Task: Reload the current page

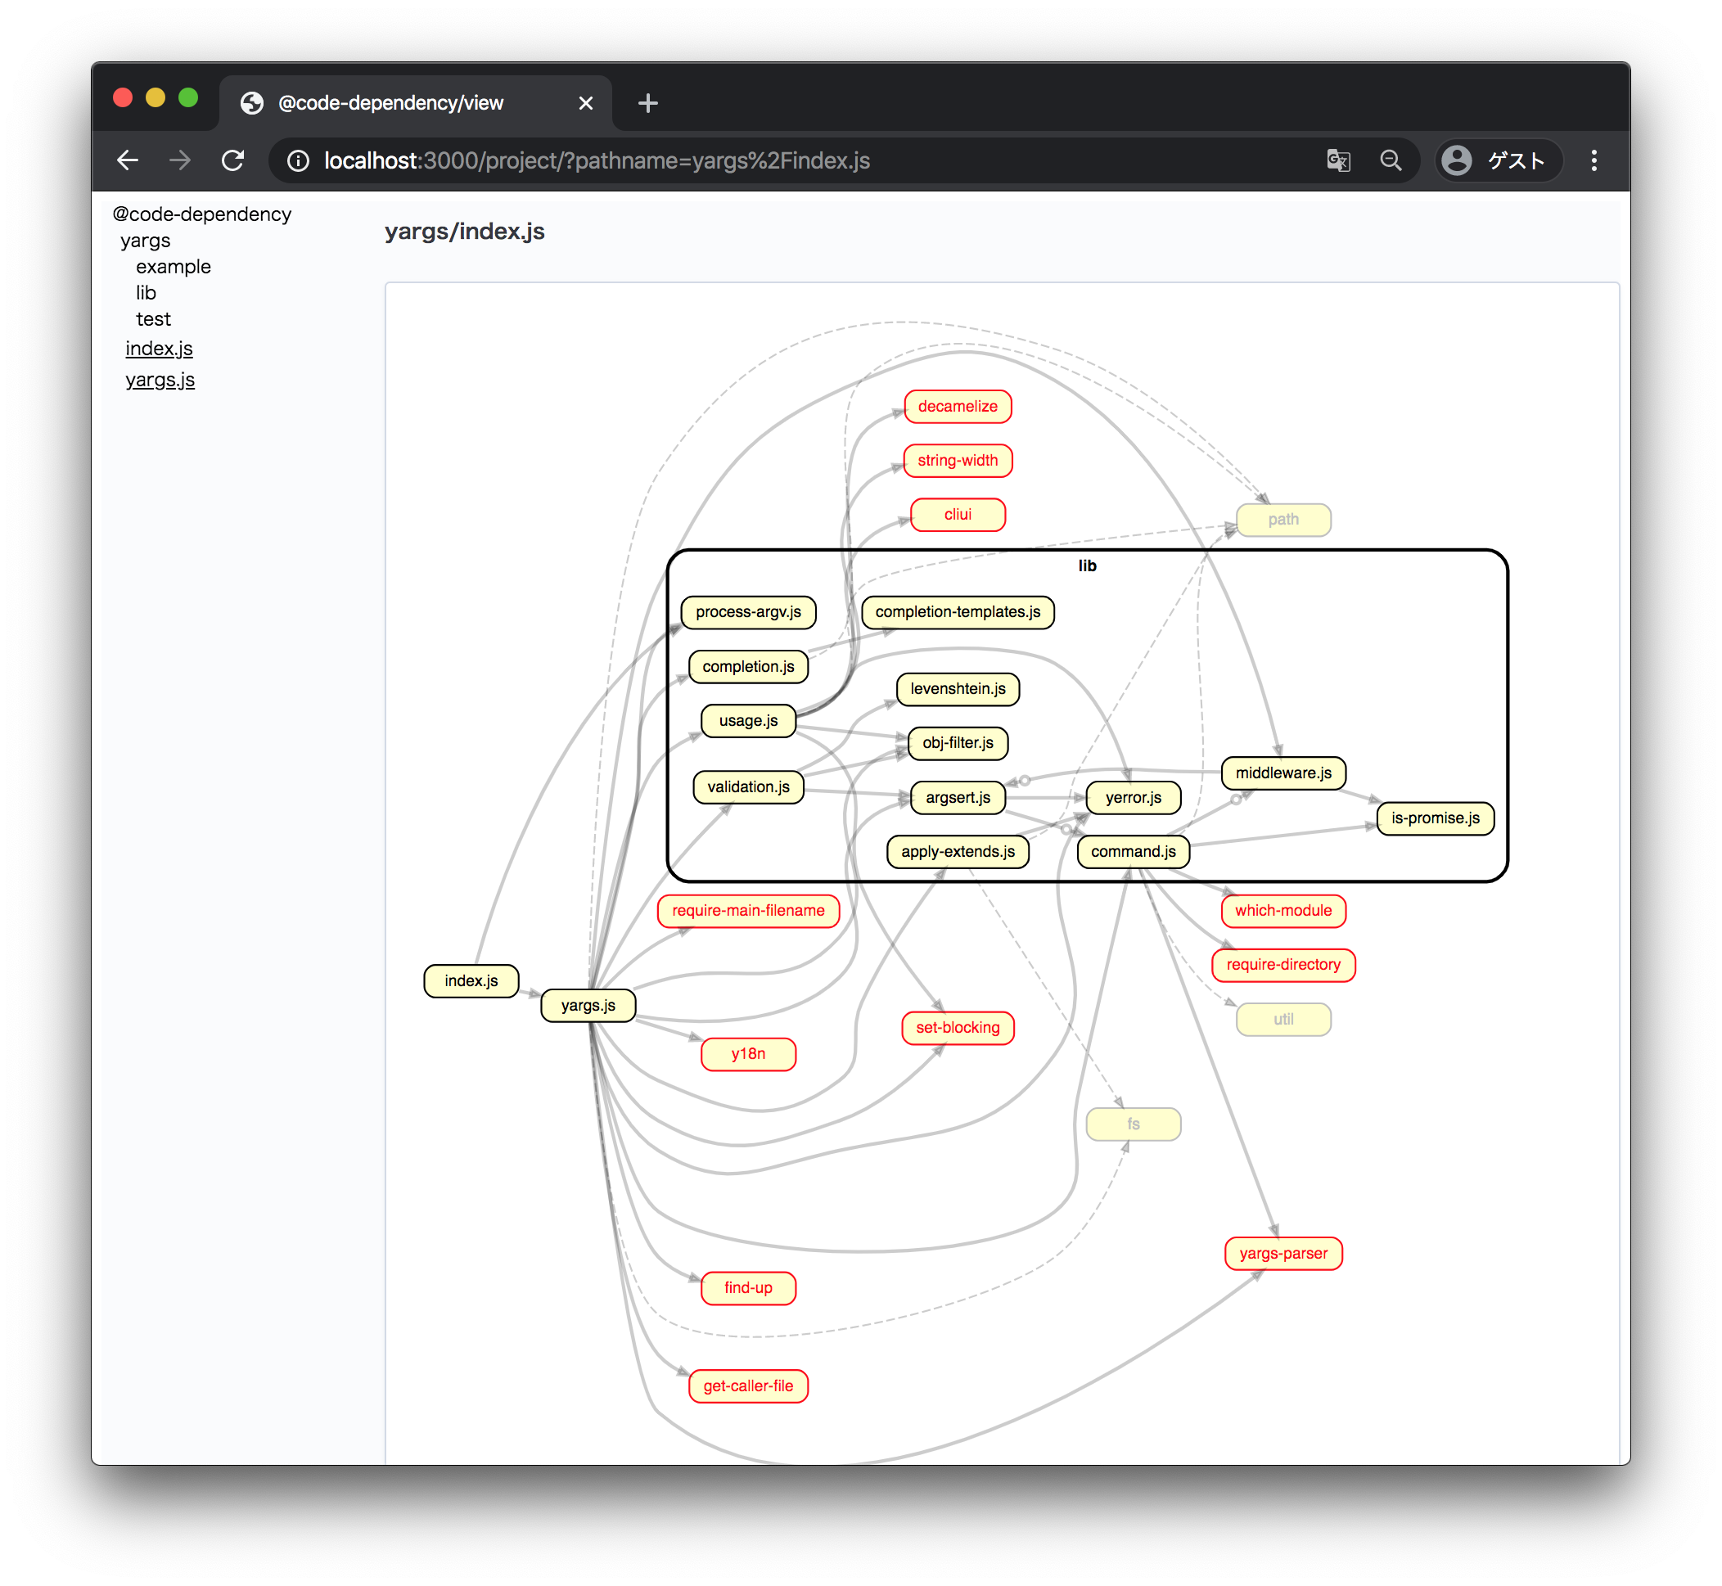Action: coord(232,160)
